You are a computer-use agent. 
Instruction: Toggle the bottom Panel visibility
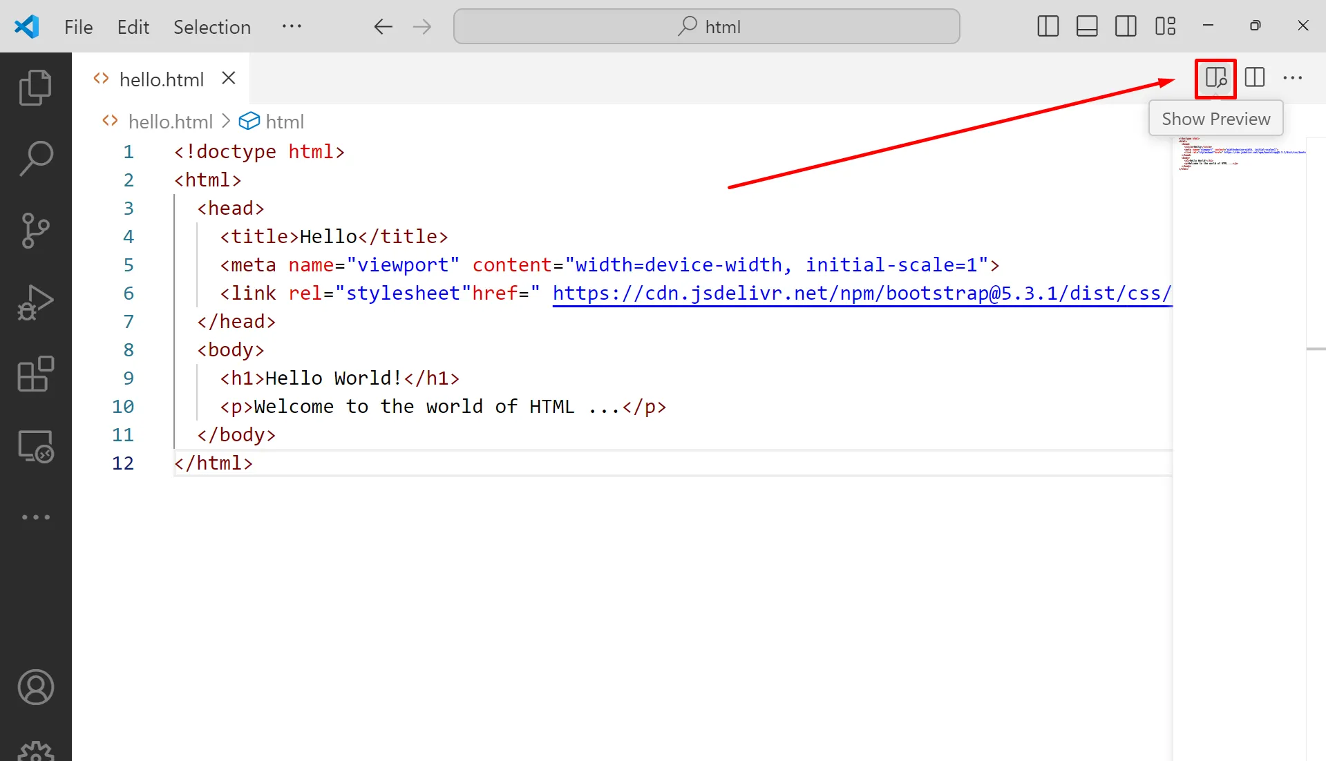1086,26
